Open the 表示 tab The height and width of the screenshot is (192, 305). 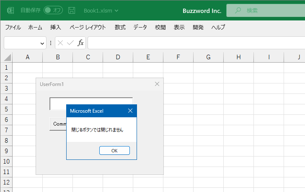click(179, 27)
